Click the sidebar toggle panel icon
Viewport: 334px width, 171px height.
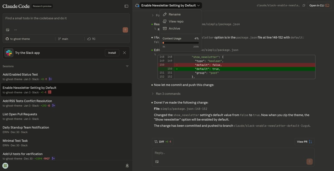tap(126, 6)
